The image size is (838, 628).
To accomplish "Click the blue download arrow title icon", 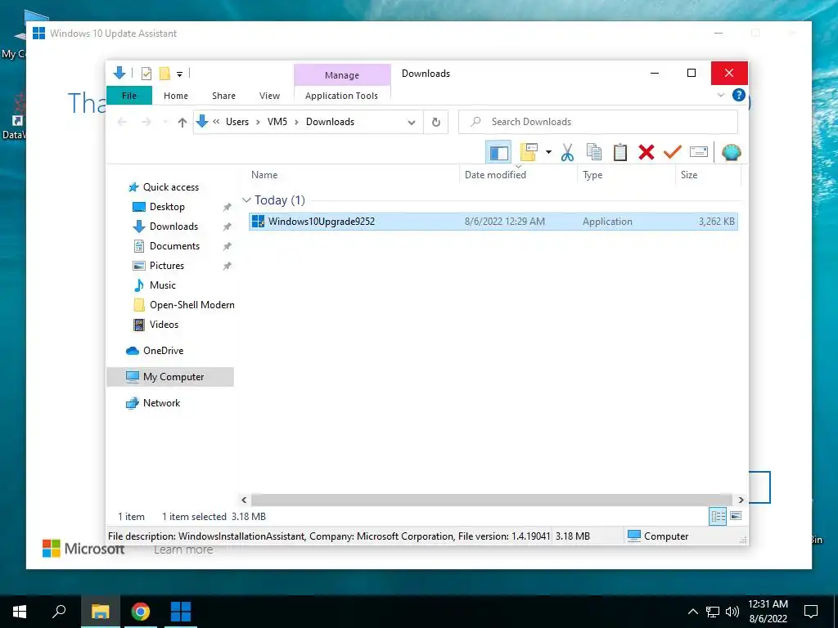I will tap(119, 73).
